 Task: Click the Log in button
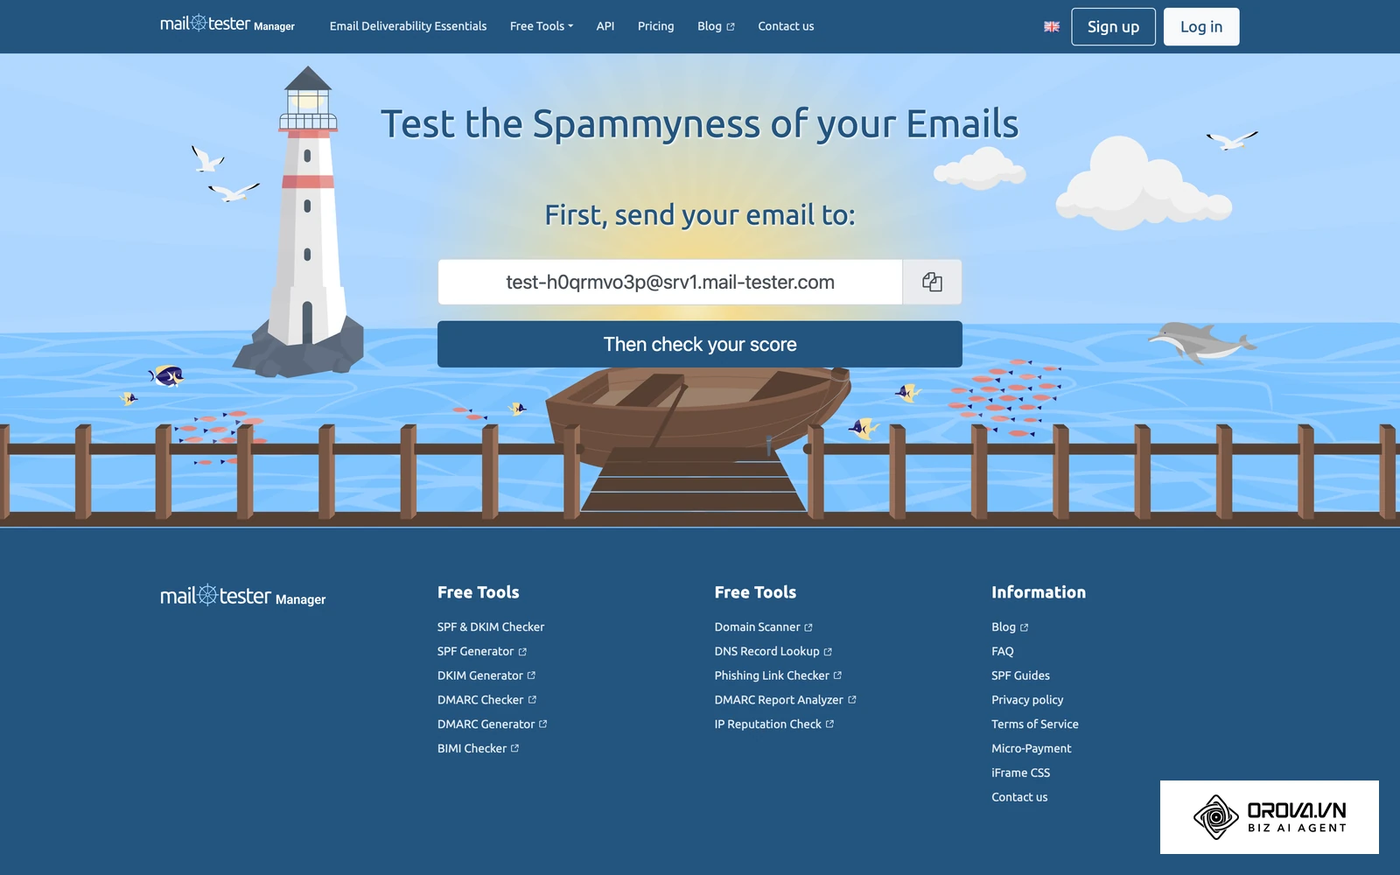tap(1201, 26)
